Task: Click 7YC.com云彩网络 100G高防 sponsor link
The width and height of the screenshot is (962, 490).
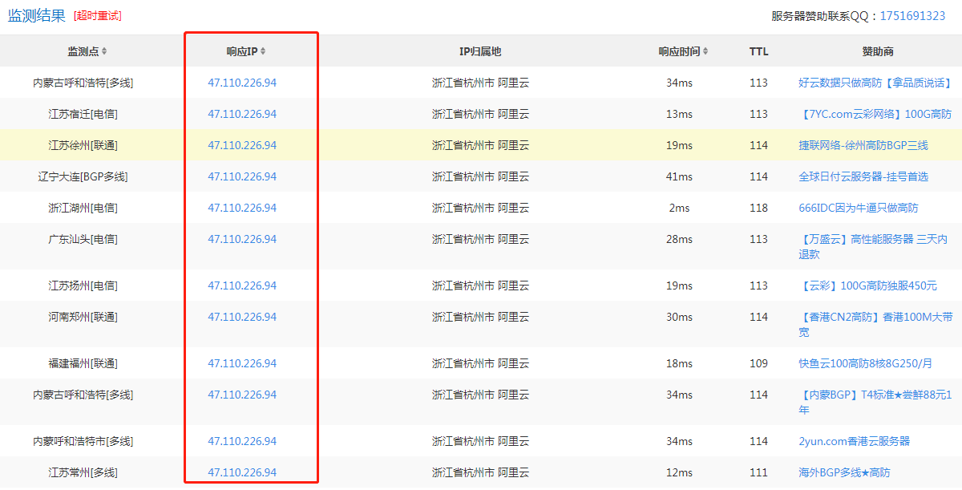Action: (875, 114)
